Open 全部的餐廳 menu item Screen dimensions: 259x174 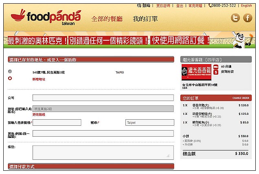click(107, 19)
